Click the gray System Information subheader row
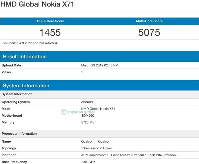Image resolution: width=199 pixels, height=164 pixels. click(x=100, y=94)
